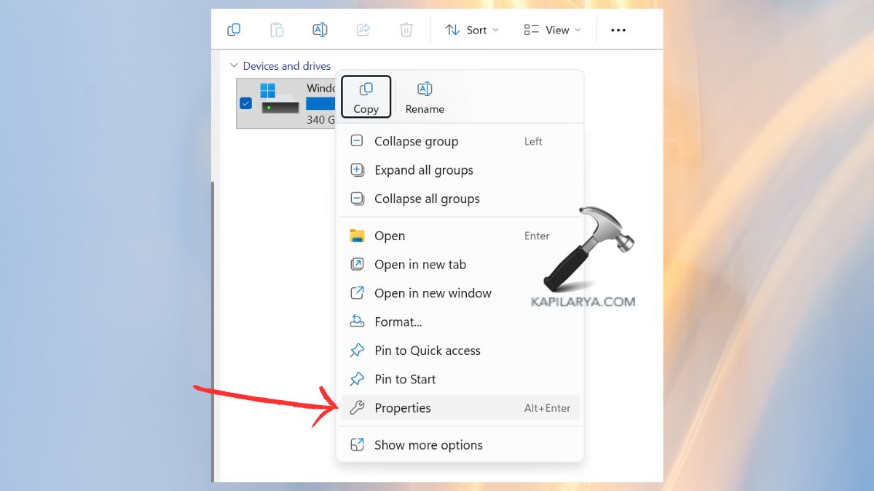
Task: Click the Copy icon in the toolbar
Action: [x=234, y=30]
